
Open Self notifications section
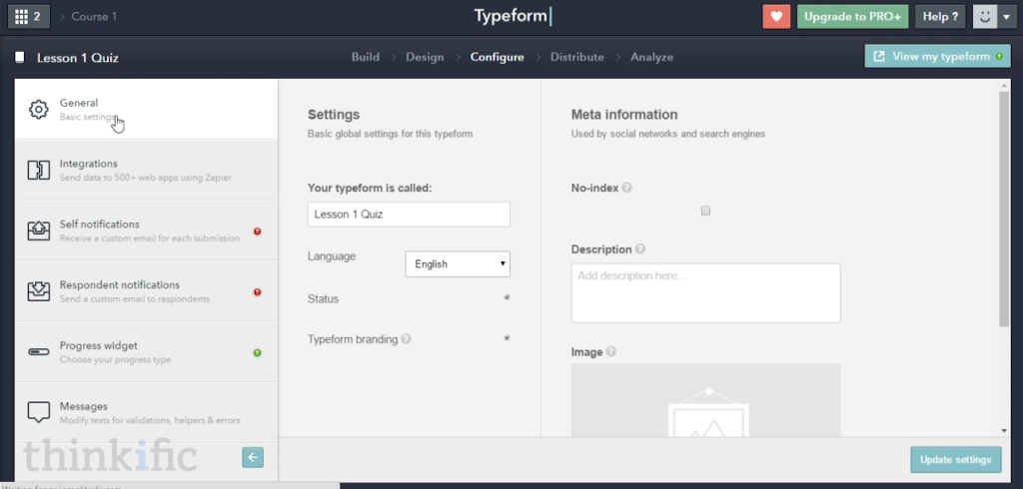click(x=146, y=231)
